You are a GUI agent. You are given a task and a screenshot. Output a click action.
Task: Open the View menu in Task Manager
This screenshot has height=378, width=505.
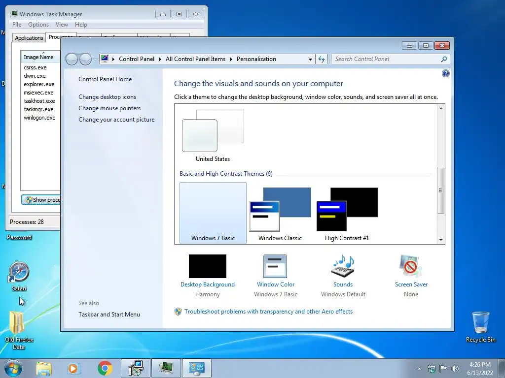tap(62, 25)
